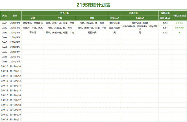Screen dimensions: 187x122
Task: Click DAY2 five-star completion rating
Action: point(179,28)
